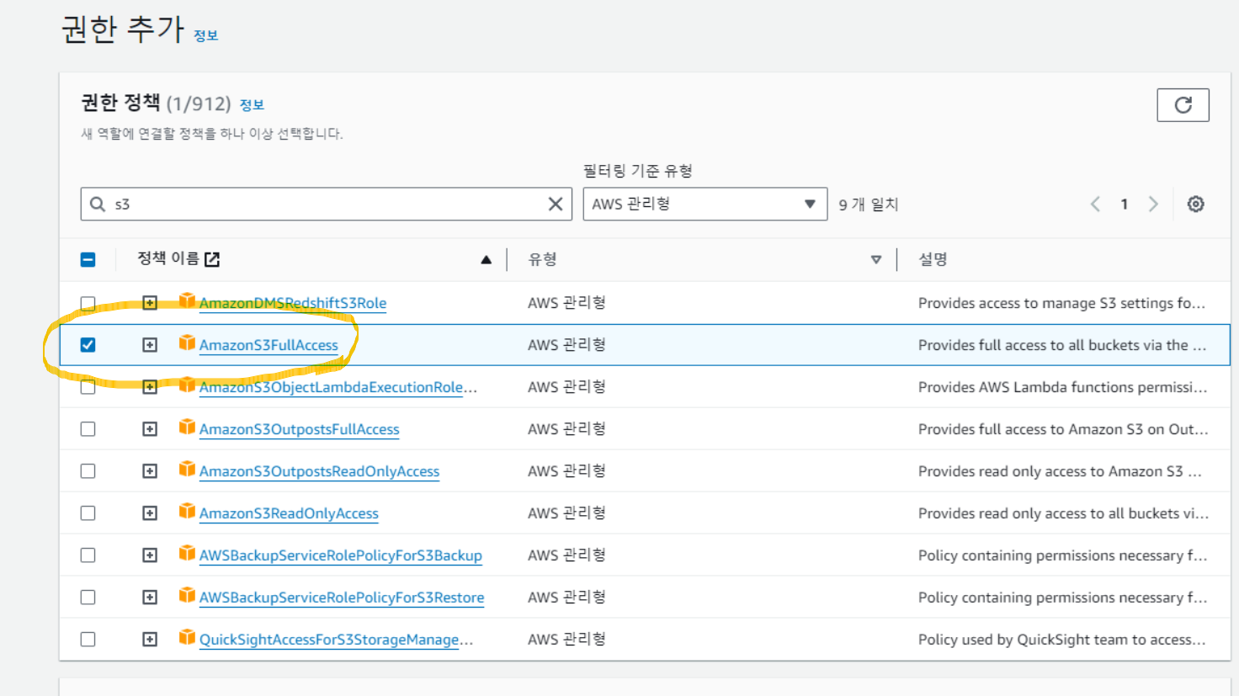This screenshot has width=1239, height=696.
Task: Expand the AWSBackupServiceRolePolicyForS3Backup policy details
Action: pos(150,555)
